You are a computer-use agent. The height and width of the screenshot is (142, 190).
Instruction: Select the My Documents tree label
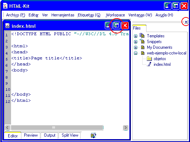point(160,47)
